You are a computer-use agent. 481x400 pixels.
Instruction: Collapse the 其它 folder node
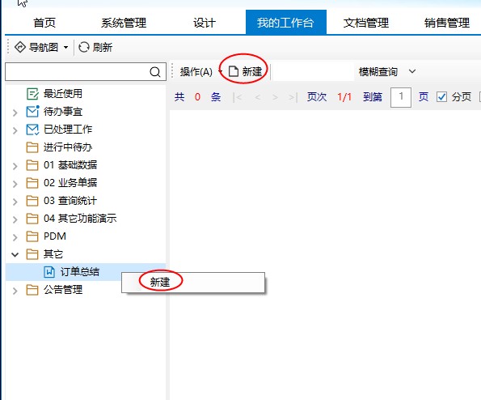coord(15,255)
